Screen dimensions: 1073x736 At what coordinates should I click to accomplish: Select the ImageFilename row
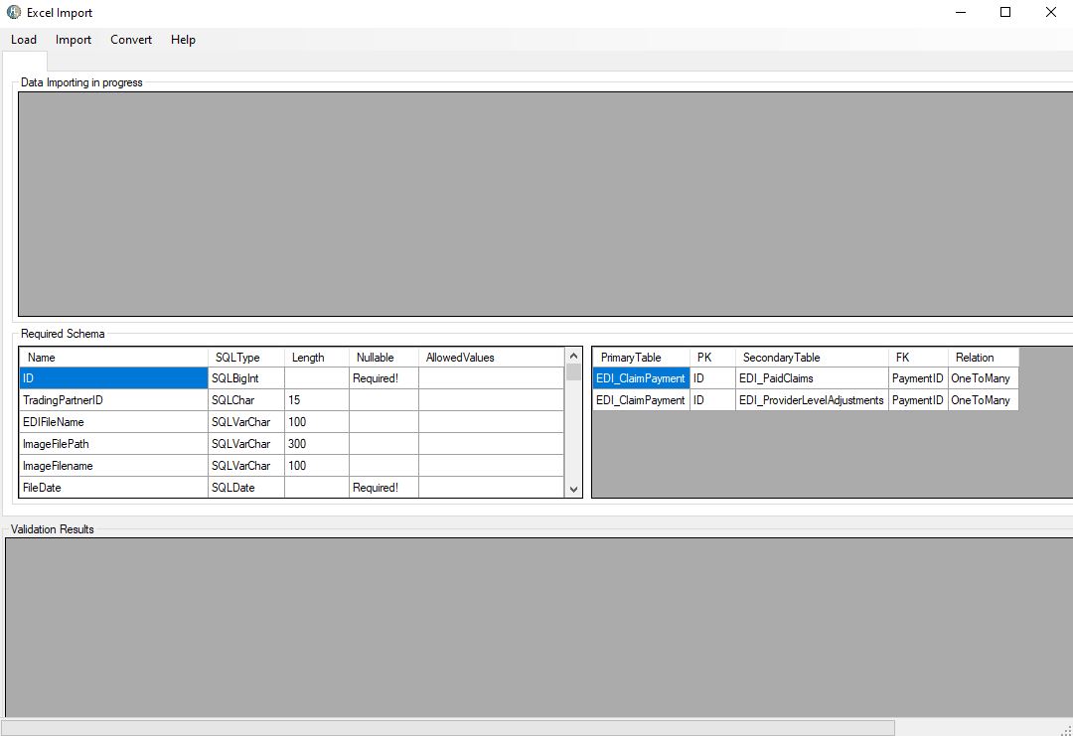point(291,466)
